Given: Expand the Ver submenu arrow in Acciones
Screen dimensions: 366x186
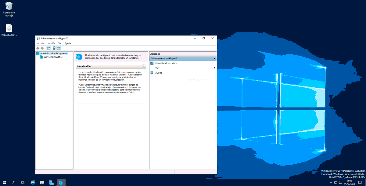Looking at the screenshot, I should (x=215, y=68).
